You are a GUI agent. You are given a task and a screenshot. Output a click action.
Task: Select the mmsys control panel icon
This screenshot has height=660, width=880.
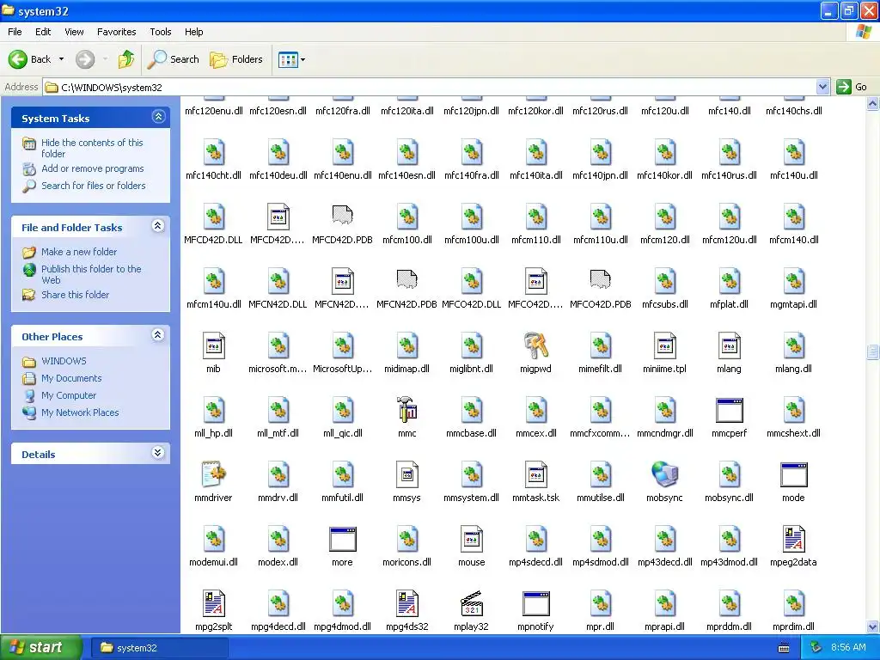[406, 474]
